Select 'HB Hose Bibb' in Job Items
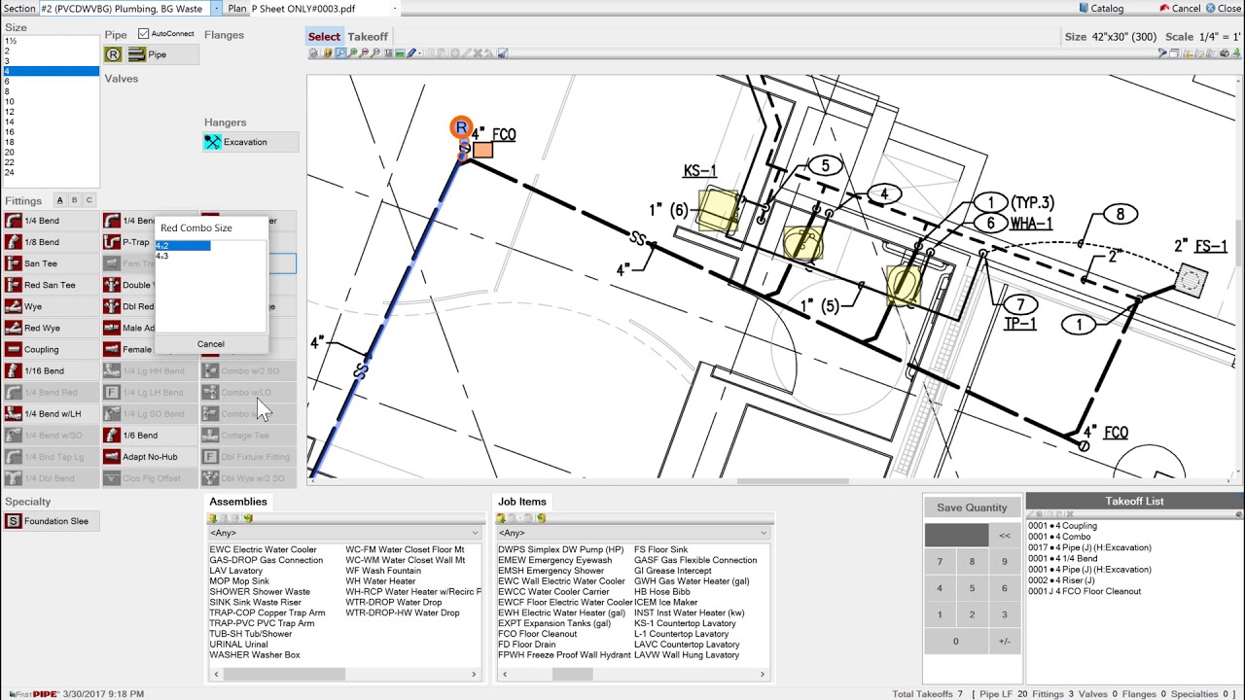The image size is (1245, 700). [661, 592]
